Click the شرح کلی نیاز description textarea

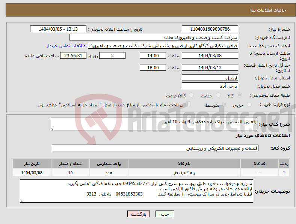coord(154,124)
